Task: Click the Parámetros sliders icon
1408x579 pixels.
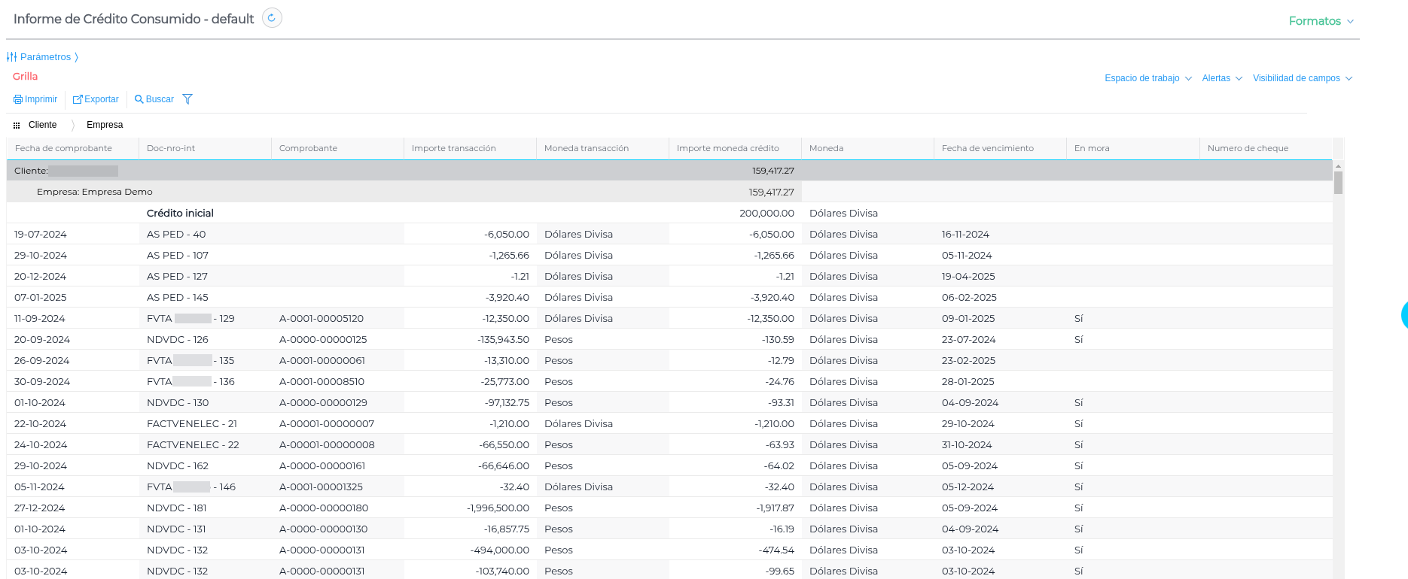Action: 11,57
